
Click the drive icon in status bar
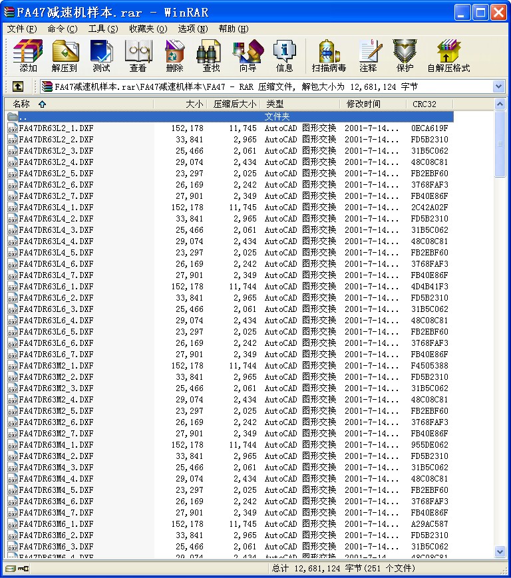tap(11, 569)
